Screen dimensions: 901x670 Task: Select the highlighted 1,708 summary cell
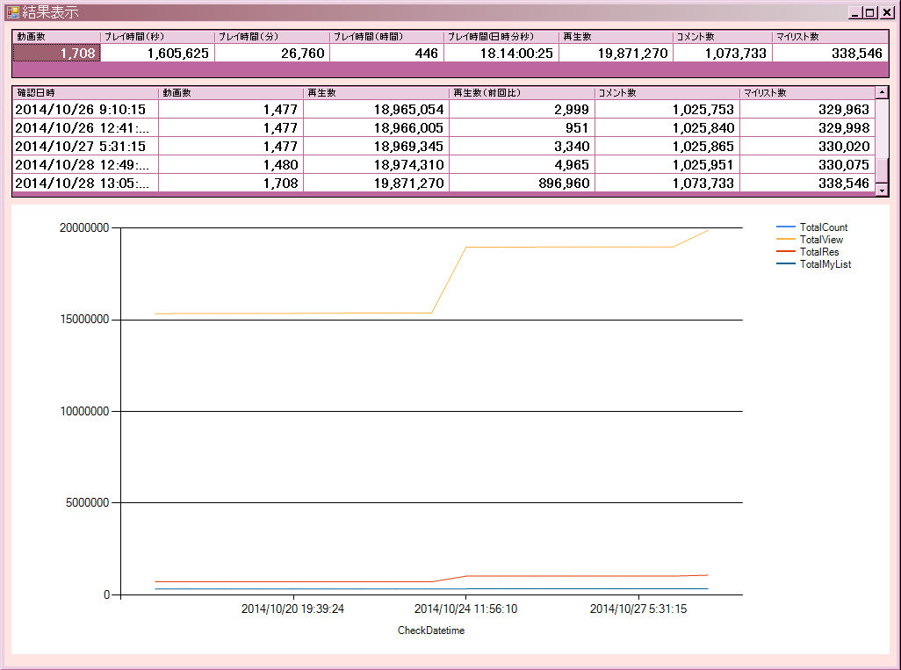56,54
